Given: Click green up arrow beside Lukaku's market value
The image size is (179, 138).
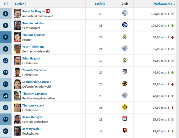Looking at the screenshot, I should pos(172,25).
